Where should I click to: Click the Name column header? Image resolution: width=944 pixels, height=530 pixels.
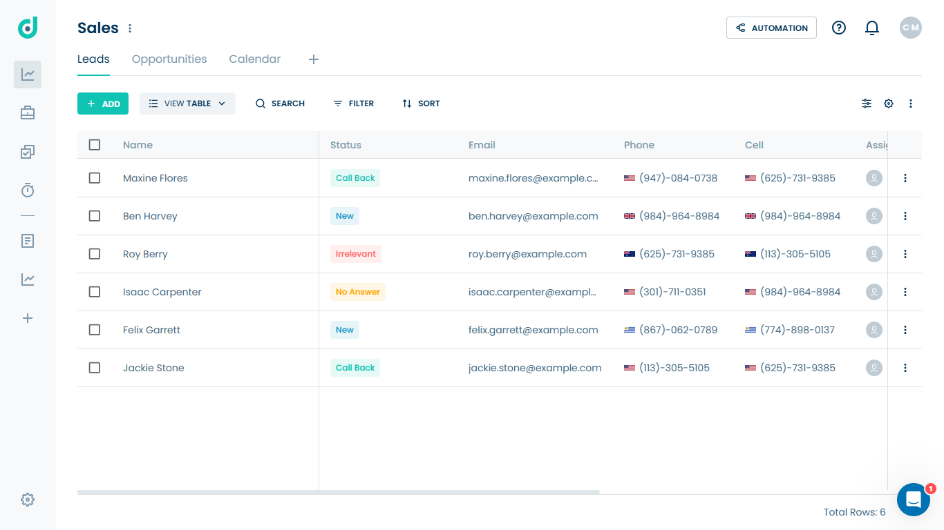(x=138, y=145)
